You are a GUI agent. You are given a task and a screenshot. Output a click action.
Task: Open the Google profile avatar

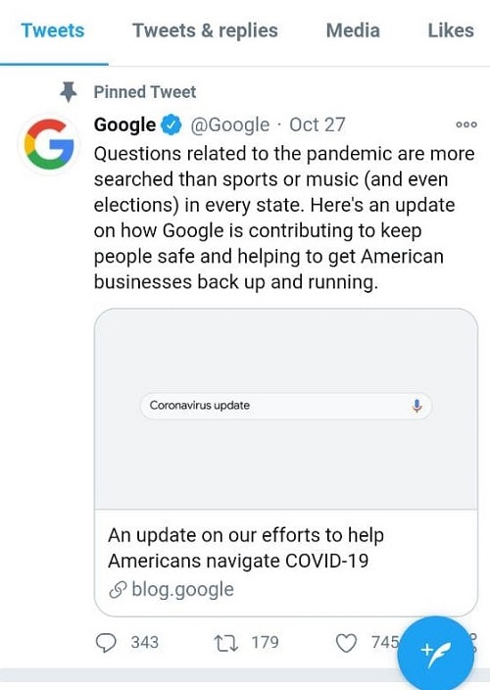49,144
